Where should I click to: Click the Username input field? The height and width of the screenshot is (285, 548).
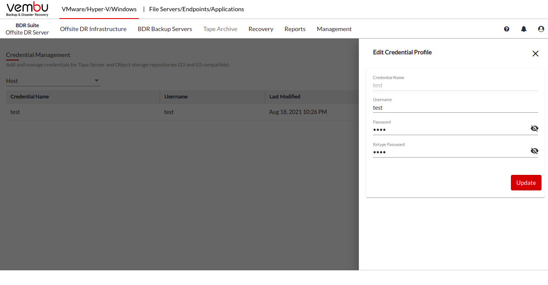click(455, 108)
